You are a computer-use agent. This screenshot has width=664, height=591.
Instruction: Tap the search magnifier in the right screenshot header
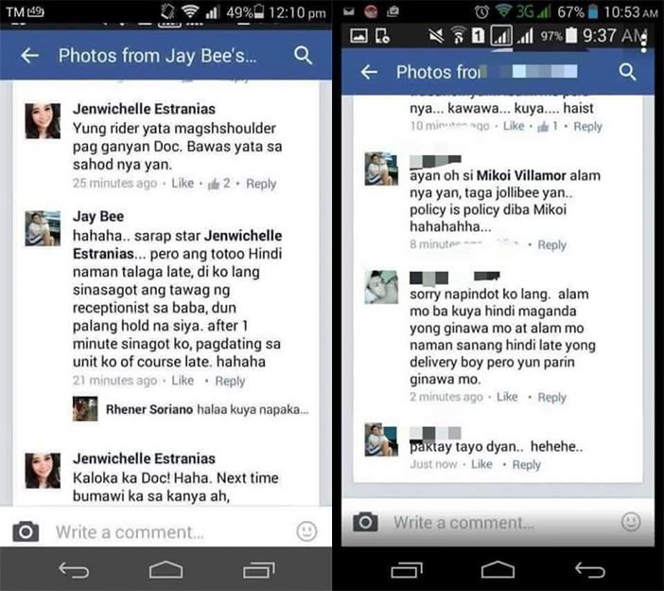tap(627, 72)
